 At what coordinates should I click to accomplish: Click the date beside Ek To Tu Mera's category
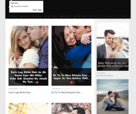pyautogui.click(x=66, y=89)
